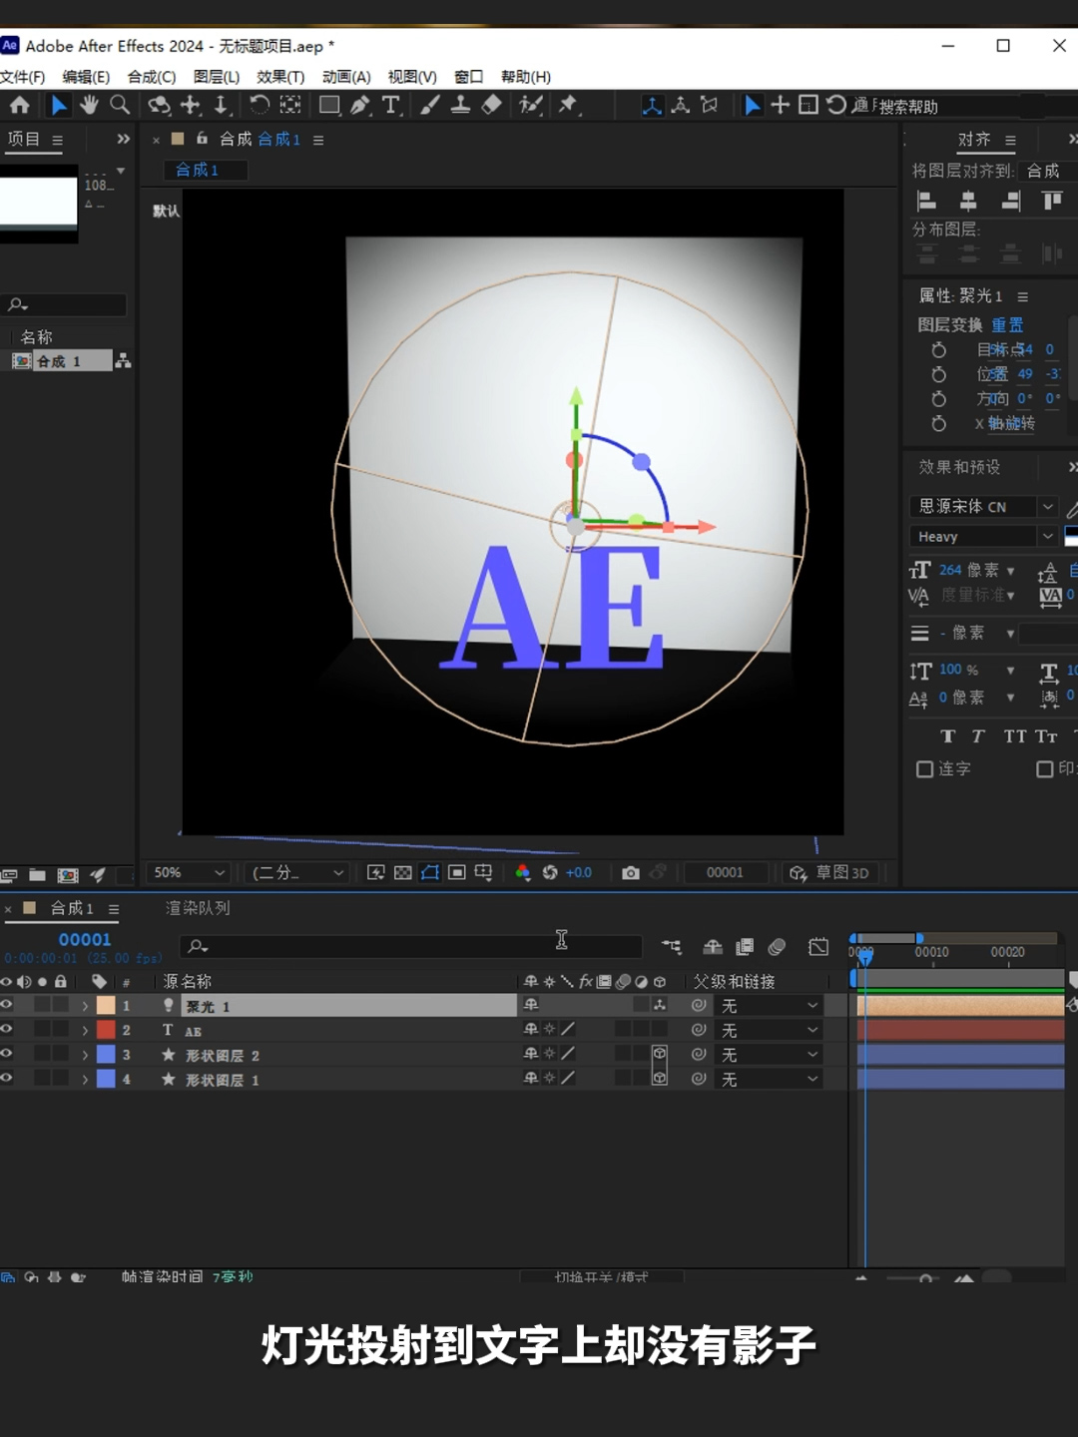Click the red label color of AE layer
1078x1437 pixels.
(x=106, y=1030)
